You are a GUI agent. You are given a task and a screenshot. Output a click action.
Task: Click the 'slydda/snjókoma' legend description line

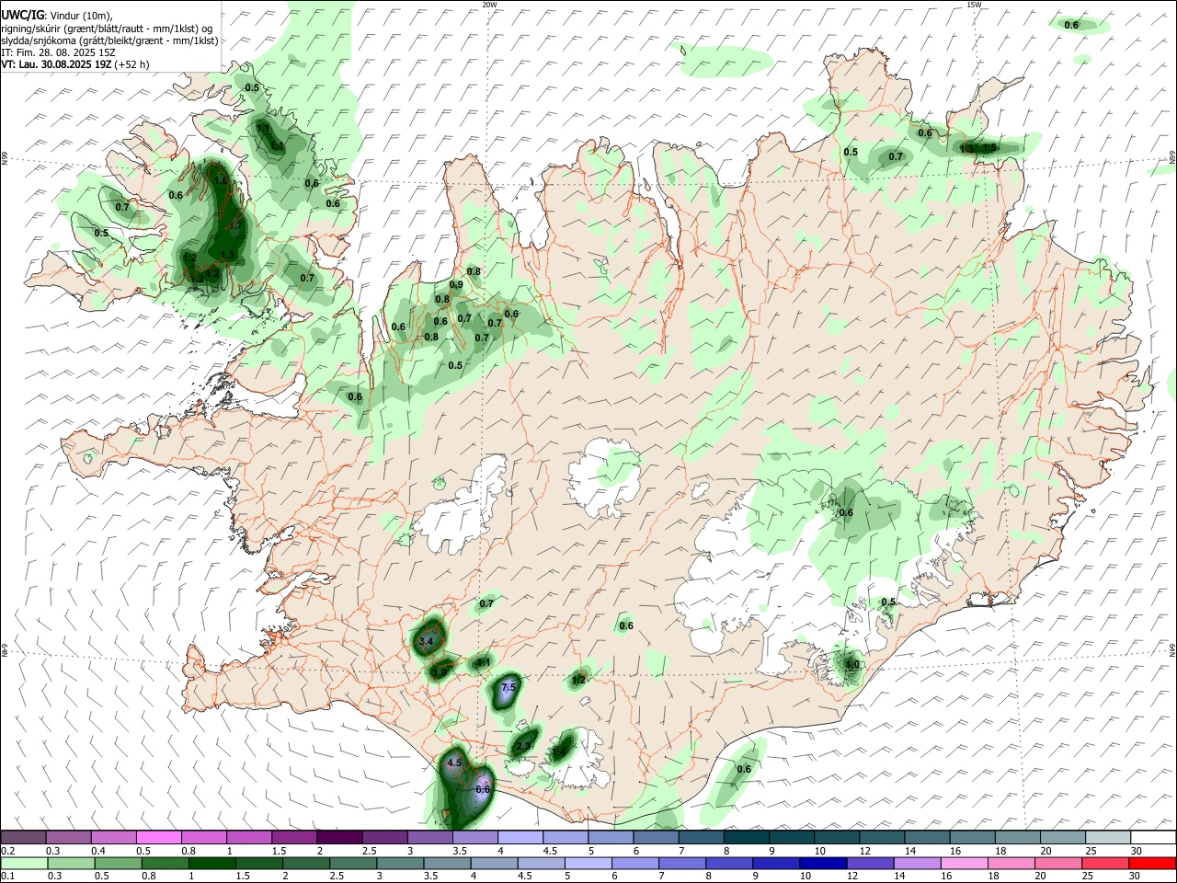tap(109, 40)
